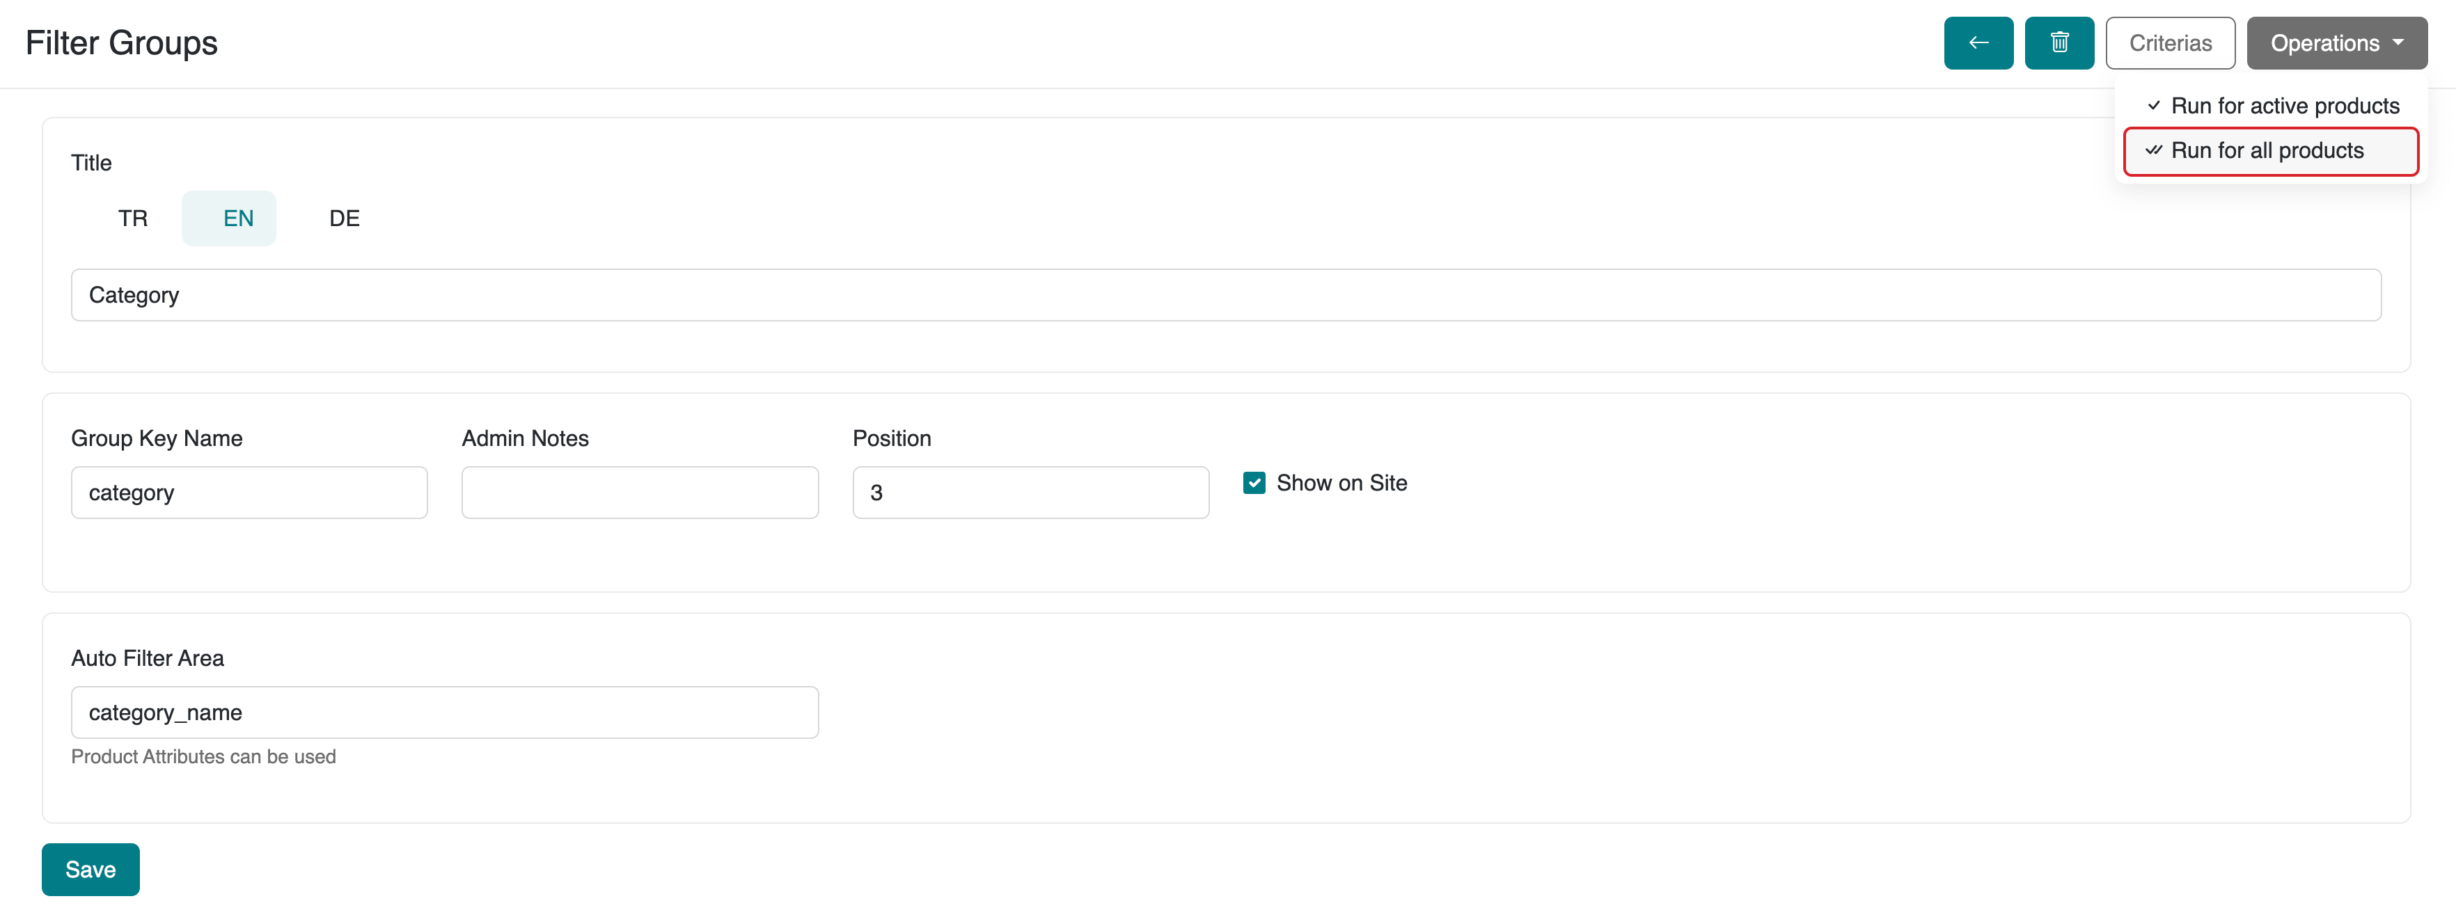Focus the Group Key Name field
Image resolution: width=2456 pixels, height=917 pixels.
coord(249,493)
